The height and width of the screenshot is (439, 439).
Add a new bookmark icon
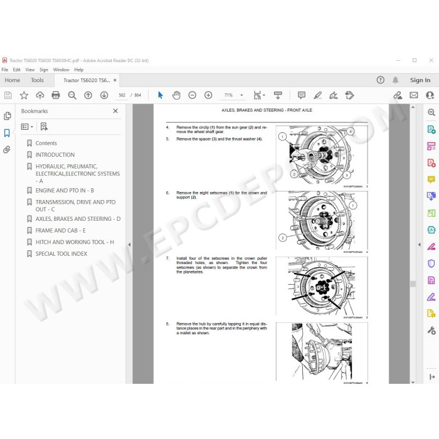click(44, 127)
